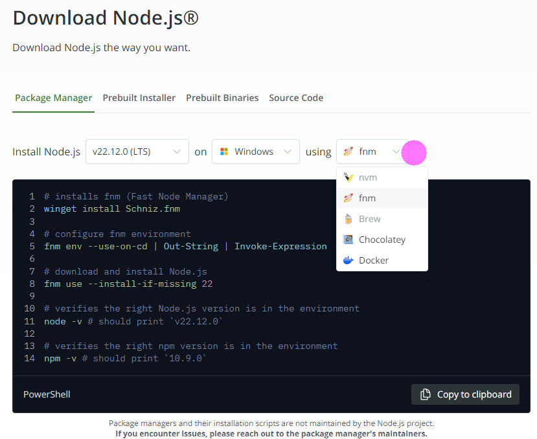Image resolution: width=537 pixels, height=439 pixels.
Task: Pick Brew from the package manager list
Action: [x=382, y=219]
